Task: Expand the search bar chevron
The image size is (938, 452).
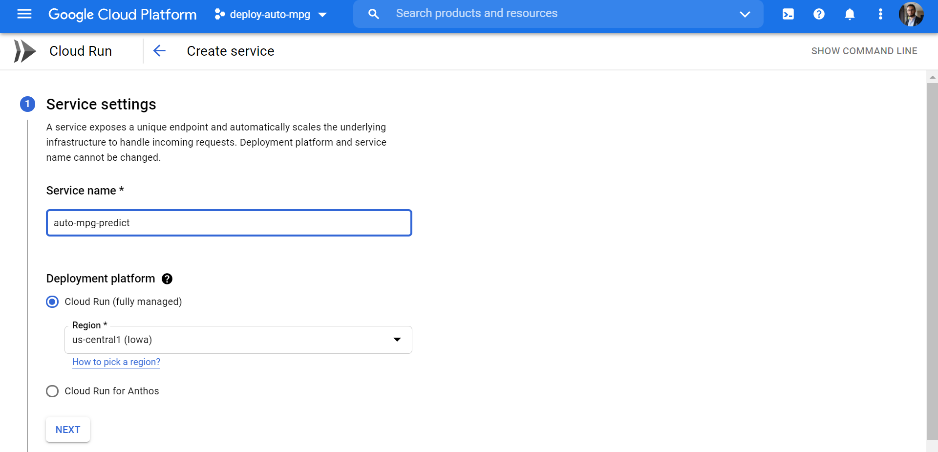Action: click(x=745, y=14)
